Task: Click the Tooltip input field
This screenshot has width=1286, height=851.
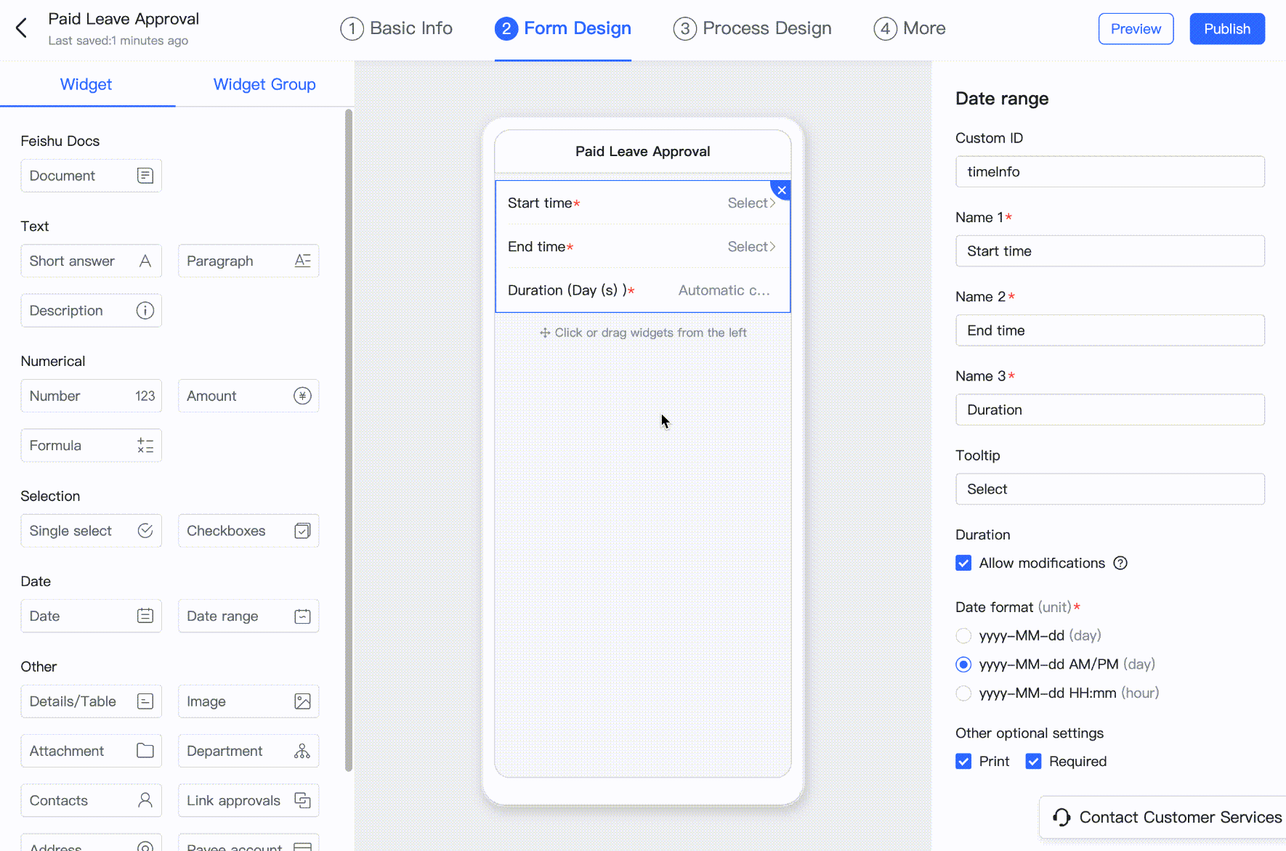Action: (1109, 489)
